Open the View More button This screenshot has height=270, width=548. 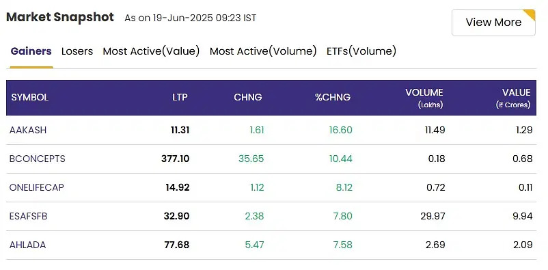pyautogui.click(x=493, y=23)
